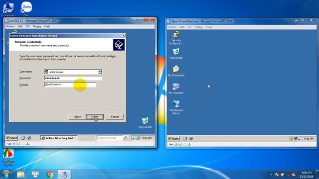This screenshot has height=179, width=319.
Task: Open Action menu in win2k3_S1 window
Action: (10, 26)
